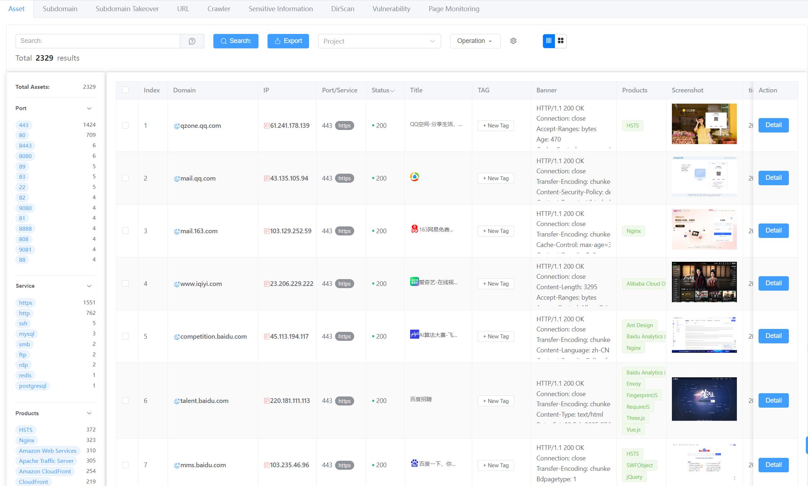808x486 pixels.
Task: Open the Vulnerability tab
Action: tap(391, 9)
